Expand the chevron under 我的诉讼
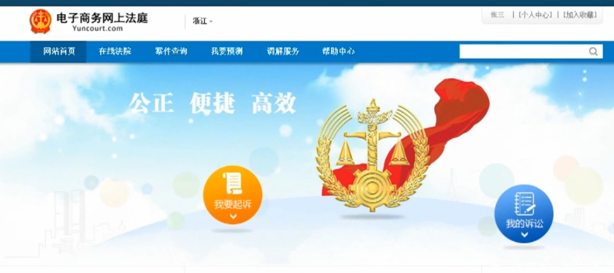This screenshot has height=273, width=614. 524,235
